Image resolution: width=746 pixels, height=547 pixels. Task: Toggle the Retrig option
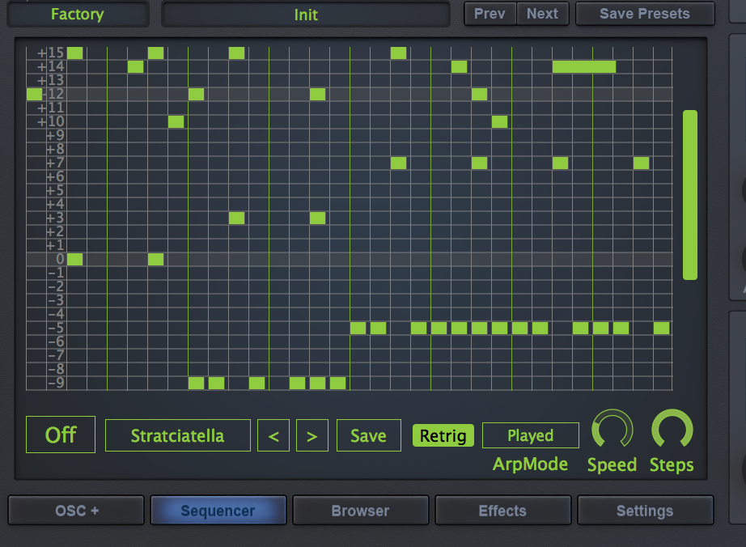443,435
